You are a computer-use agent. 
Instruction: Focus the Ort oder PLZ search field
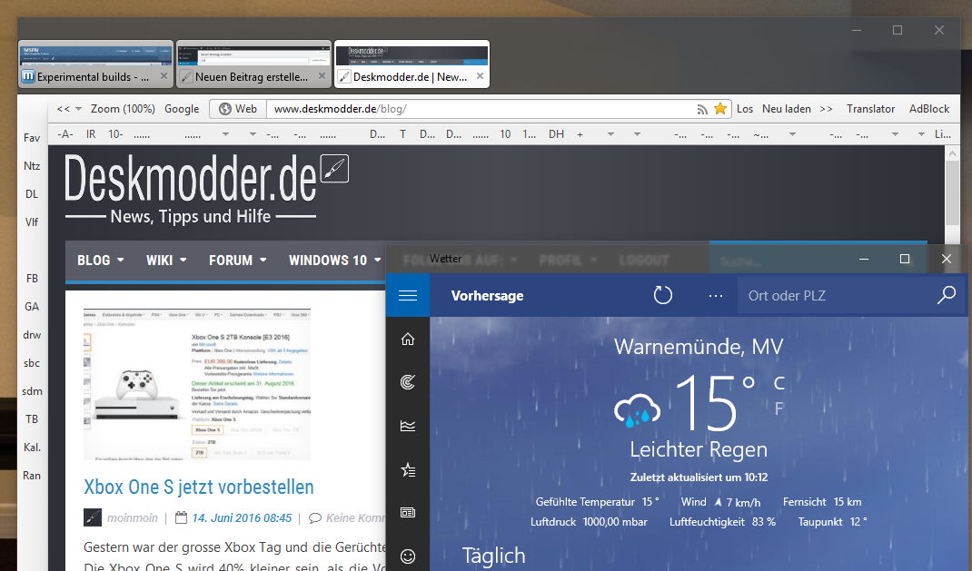837,295
